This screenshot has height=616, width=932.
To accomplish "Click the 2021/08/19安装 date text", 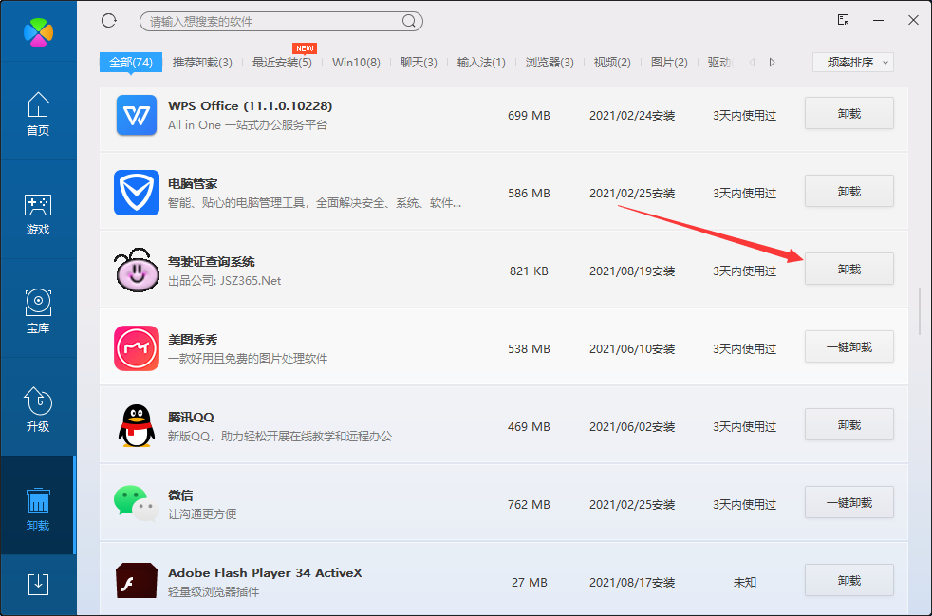I will pos(632,271).
